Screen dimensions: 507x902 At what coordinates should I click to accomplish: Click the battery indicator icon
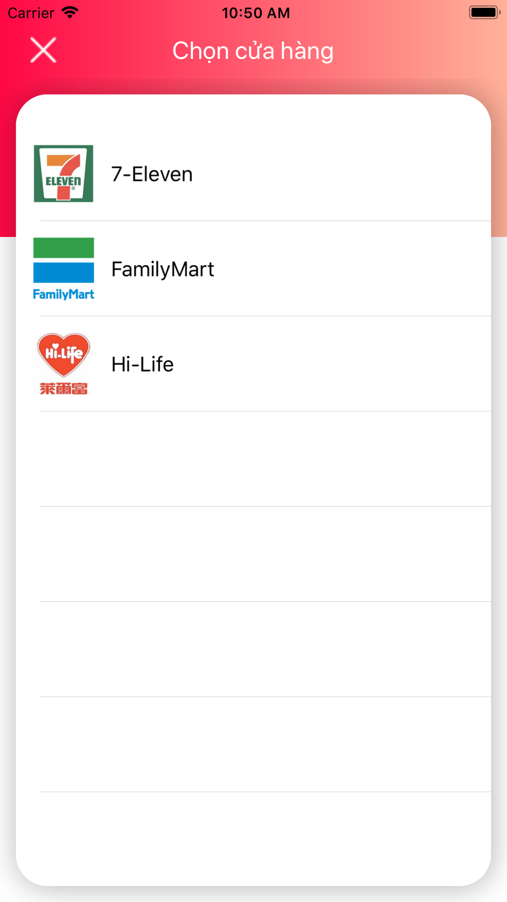coord(485,12)
